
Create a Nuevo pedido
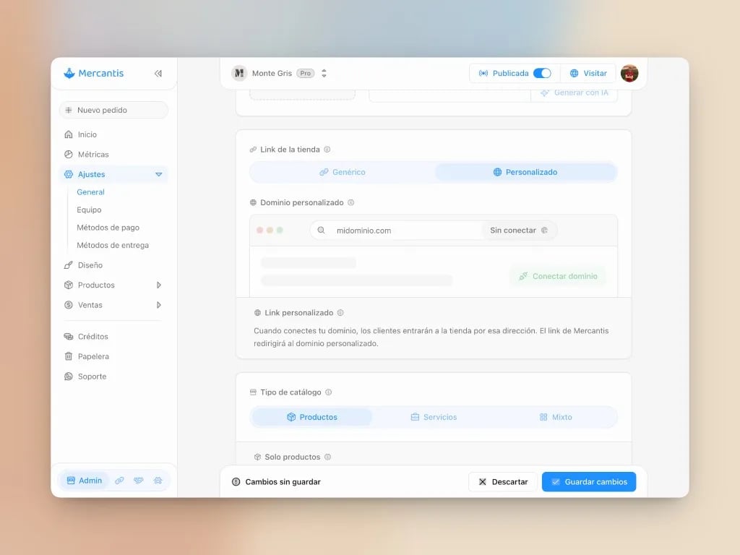[x=113, y=110]
